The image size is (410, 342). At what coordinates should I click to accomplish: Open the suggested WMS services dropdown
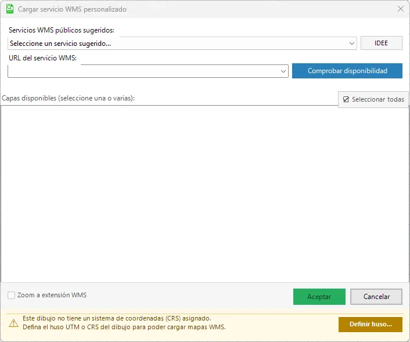[182, 44]
